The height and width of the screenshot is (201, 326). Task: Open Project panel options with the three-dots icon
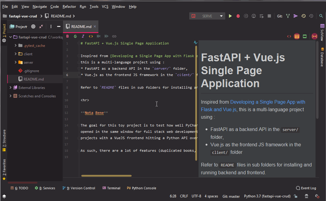pos(51,26)
